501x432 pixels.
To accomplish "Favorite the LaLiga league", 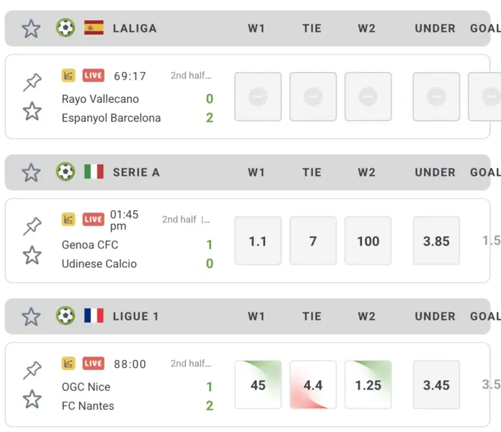I will point(31,28).
